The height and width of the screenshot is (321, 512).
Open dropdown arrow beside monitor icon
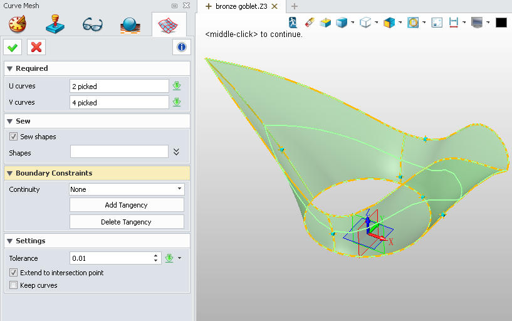[x=488, y=23]
